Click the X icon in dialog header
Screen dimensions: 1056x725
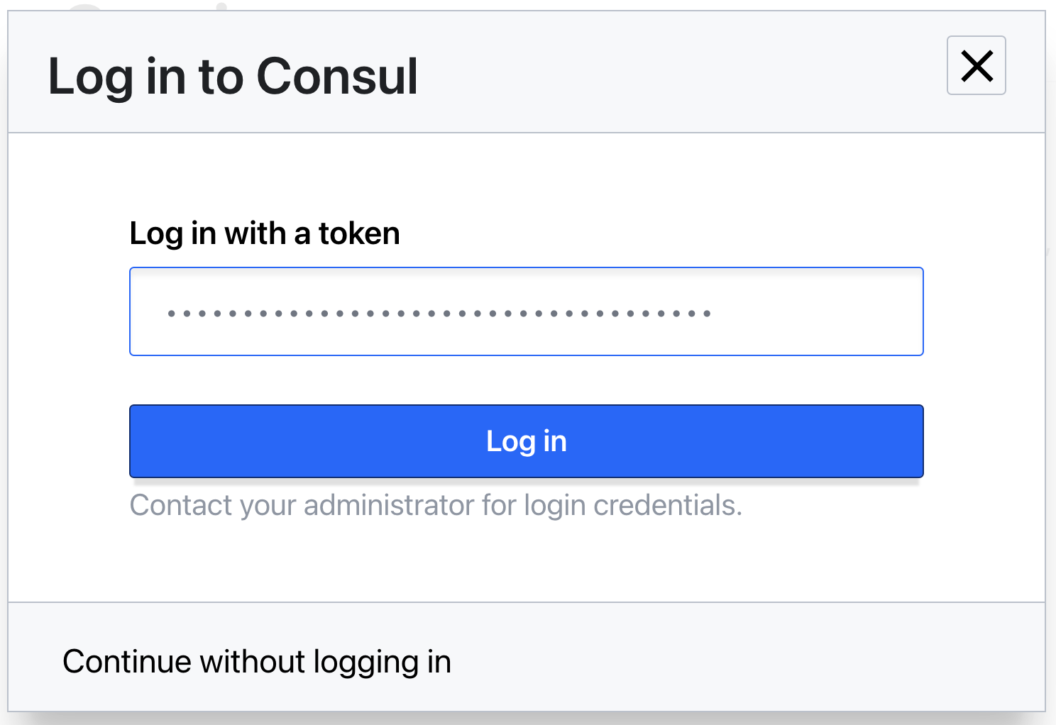[976, 66]
